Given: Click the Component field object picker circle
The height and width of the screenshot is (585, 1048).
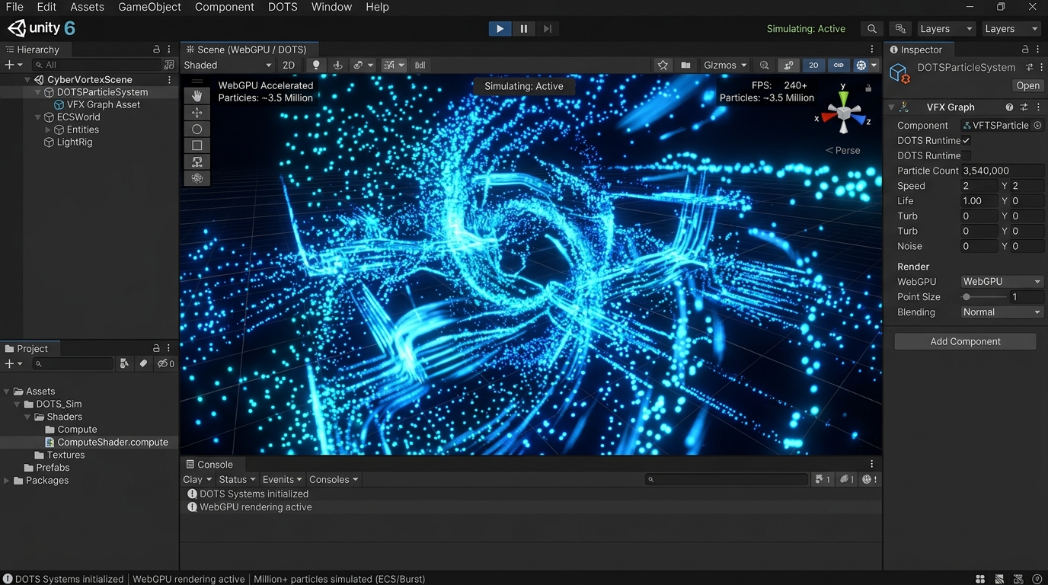Looking at the screenshot, I should (1037, 126).
